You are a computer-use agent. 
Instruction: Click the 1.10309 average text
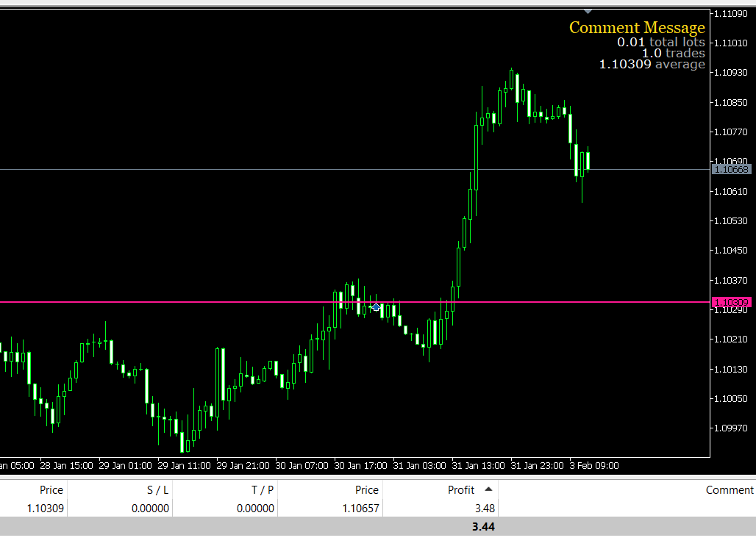652,64
